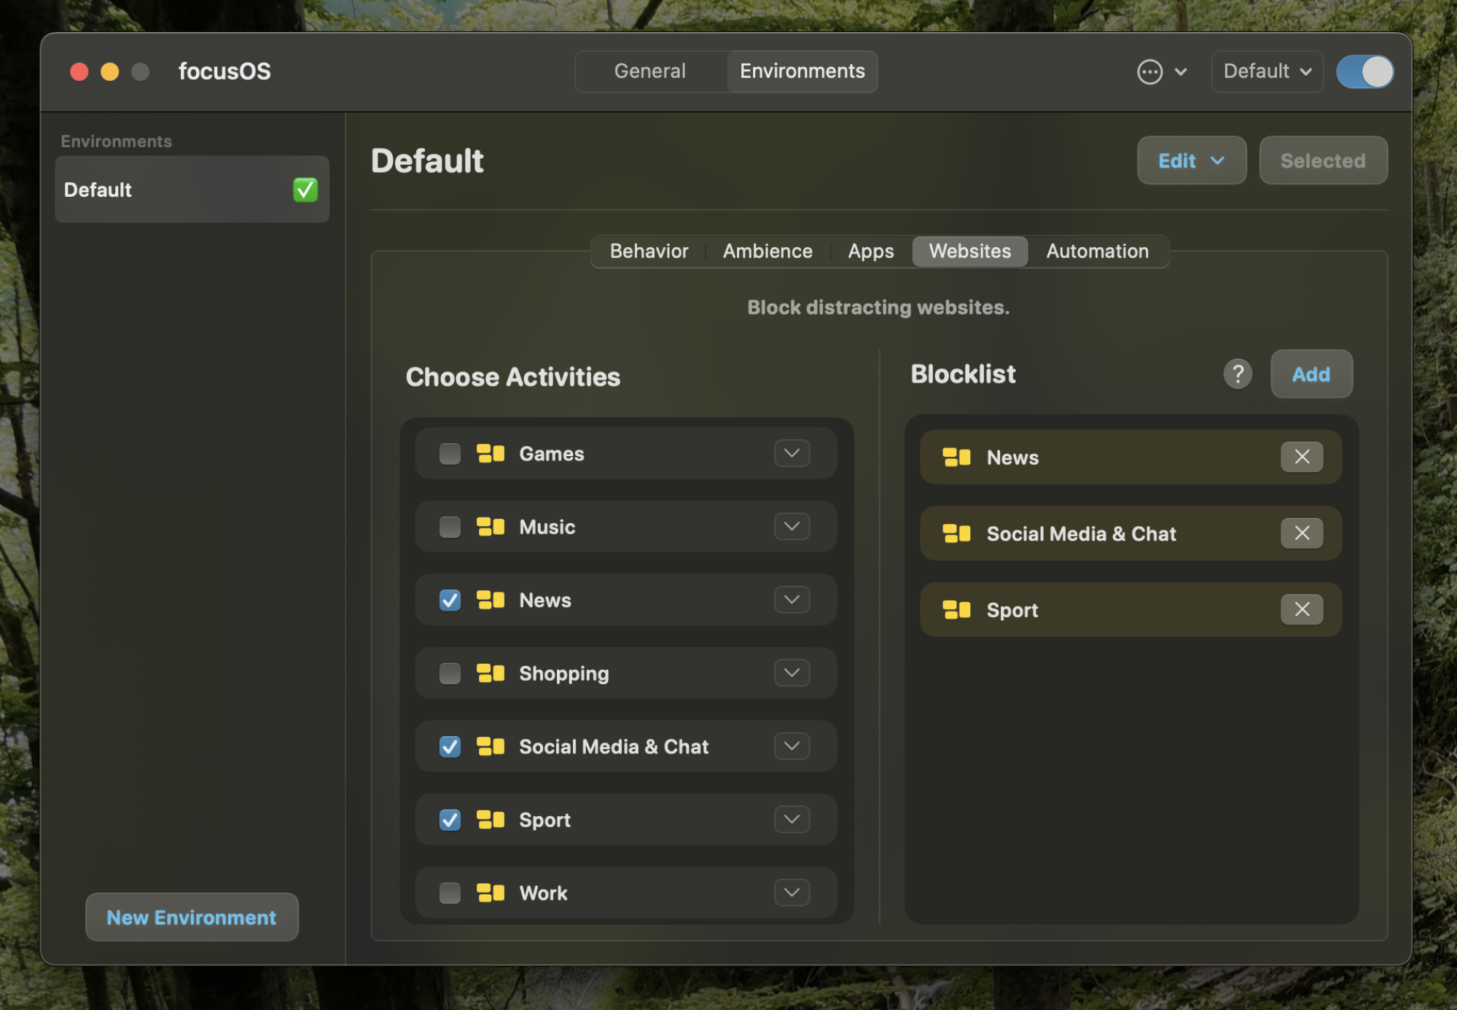The height and width of the screenshot is (1010, 1457).
Task: Click the Shopping category icon in activities
Action: click(x=493, y=672)
